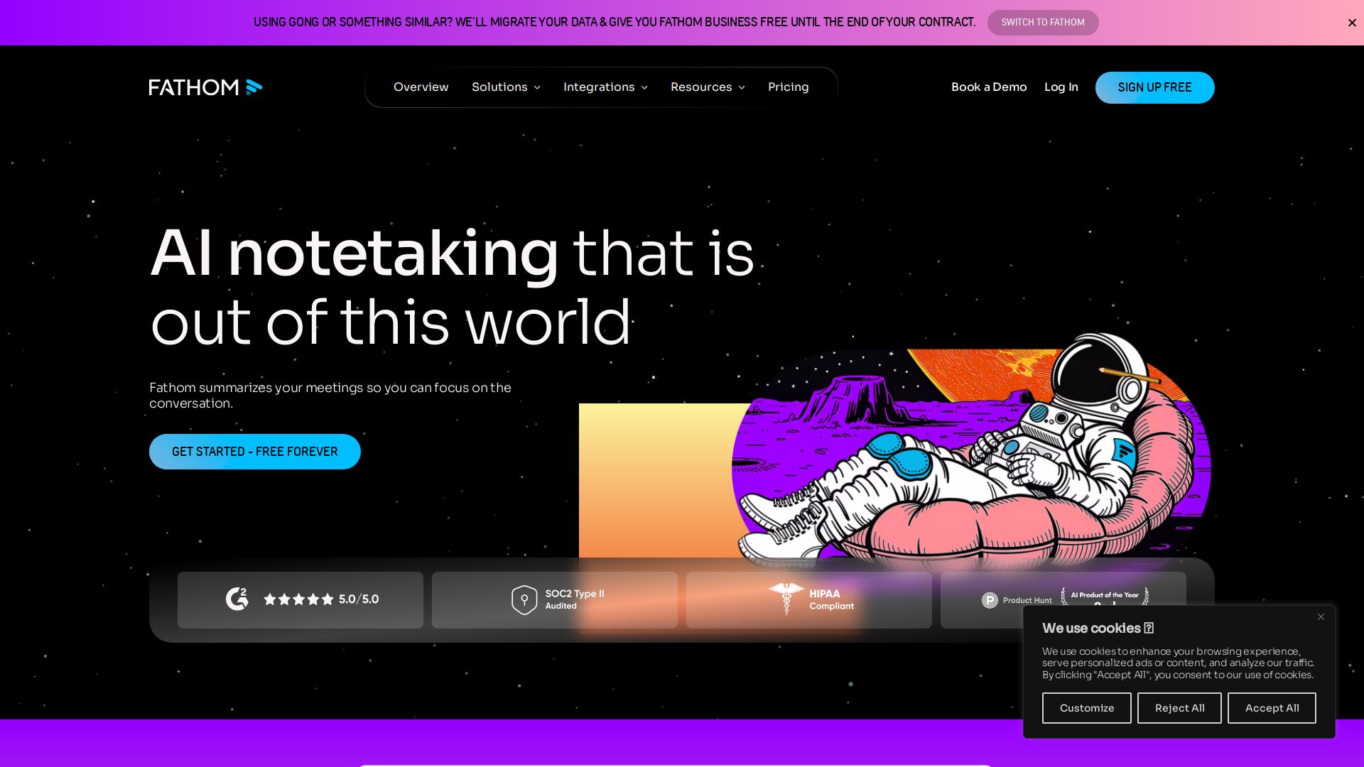1364x767 pixels.
Task: Accept all cookies
Action: coord(1272,708)
